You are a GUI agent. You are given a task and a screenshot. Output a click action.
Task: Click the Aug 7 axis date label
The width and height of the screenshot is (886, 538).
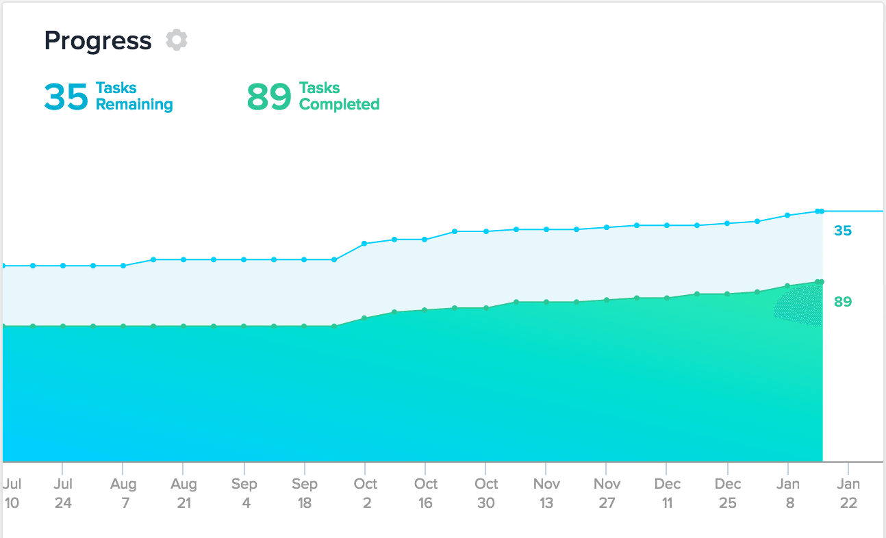pyautogui.click(x=123, y=494)
